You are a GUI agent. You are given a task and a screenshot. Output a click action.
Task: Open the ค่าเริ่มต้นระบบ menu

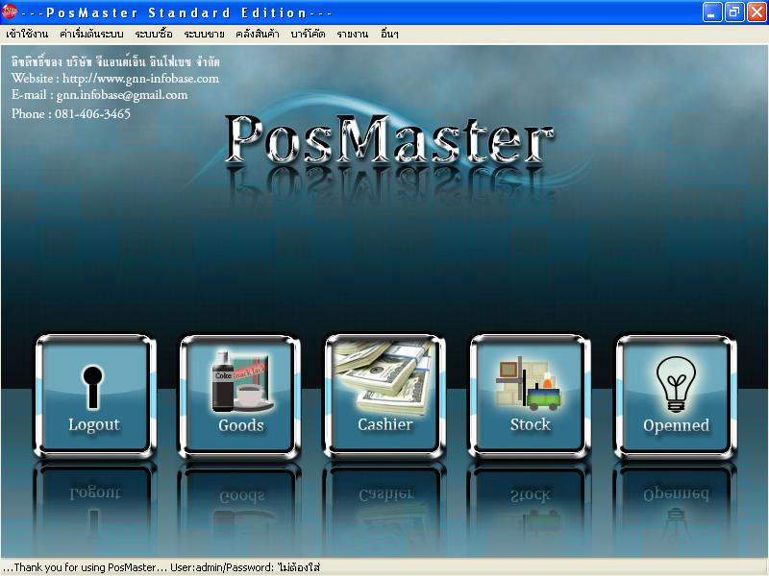[91, 34]
